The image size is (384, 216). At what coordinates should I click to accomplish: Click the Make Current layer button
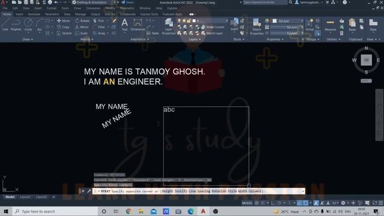pyautogui.click(x=212, y=27)
